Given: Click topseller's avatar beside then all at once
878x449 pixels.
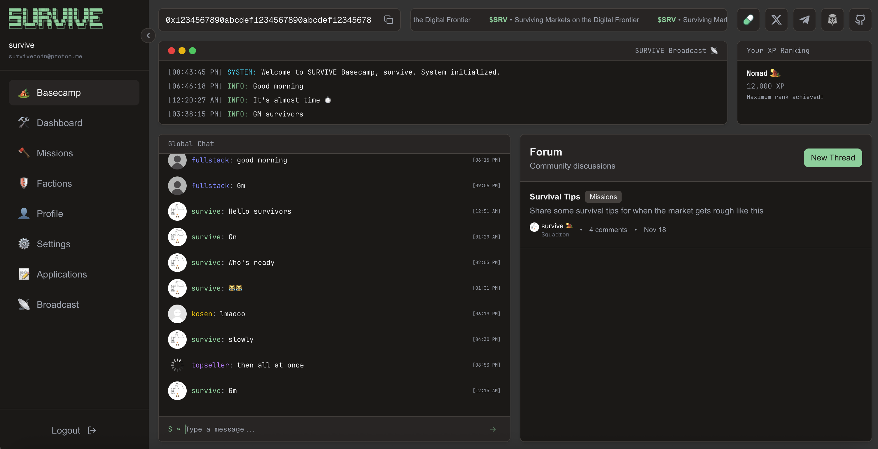Looking at the screenshot, I should click(177, 365).
